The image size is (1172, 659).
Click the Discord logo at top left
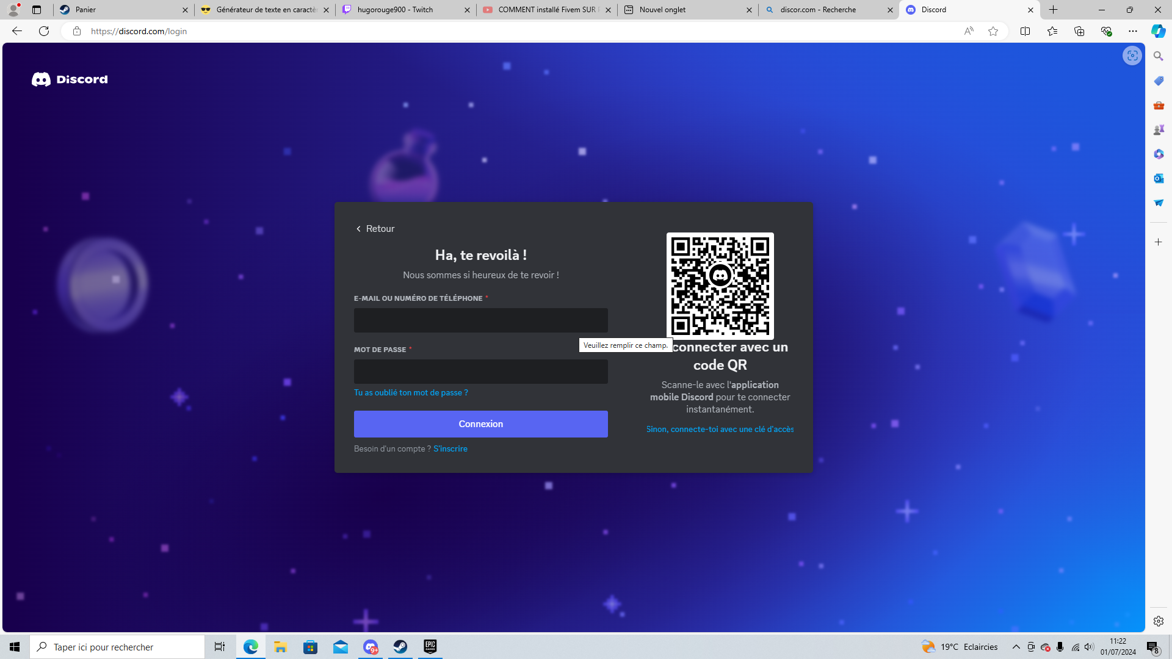[x=70, y=79]
